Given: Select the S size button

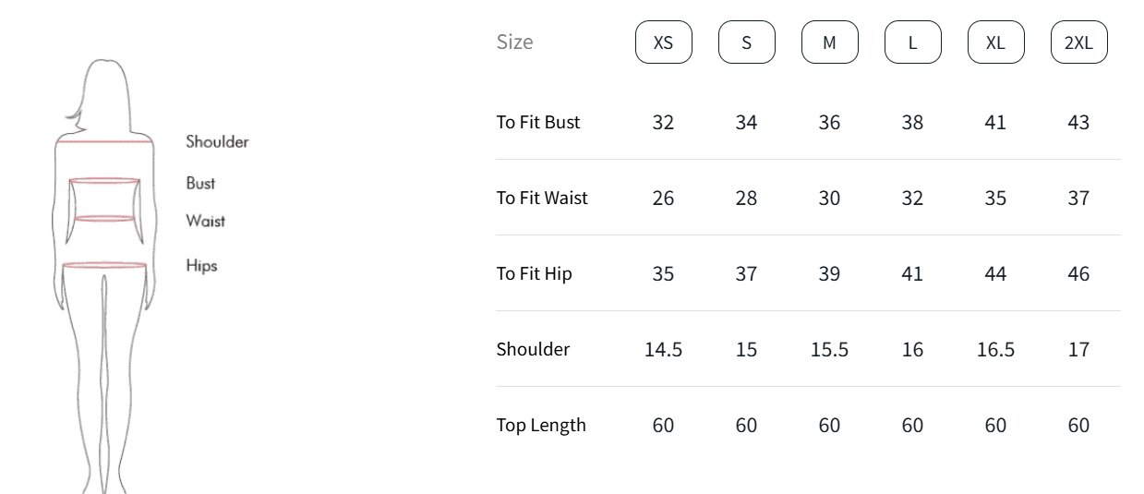Looking at the screenshot, I should [746, 42].
